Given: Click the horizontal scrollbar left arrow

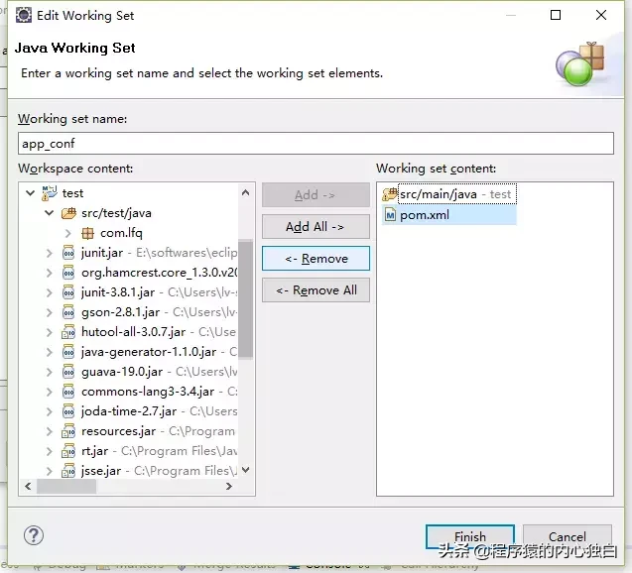Looking at the screenshot, I should (x=28, y=486).
